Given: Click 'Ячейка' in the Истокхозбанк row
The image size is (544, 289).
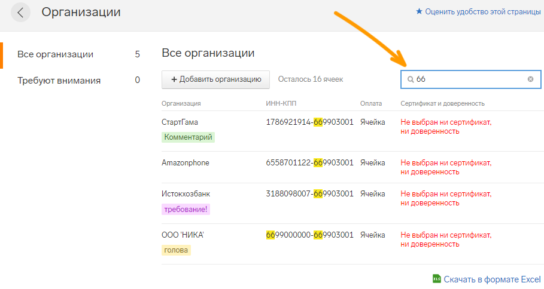Looking at the screenshot, I should [373, 194].
